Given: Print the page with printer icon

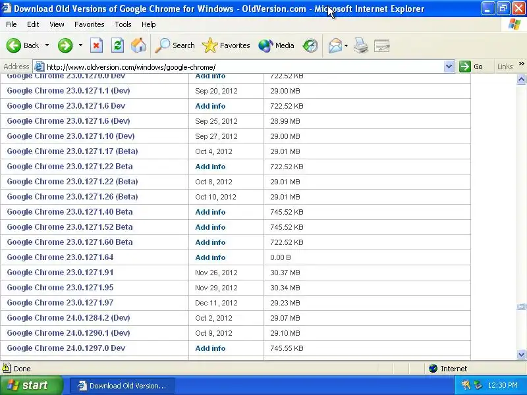Looking at the screenshot, I should pyautogui.click(x=361, y=45).
